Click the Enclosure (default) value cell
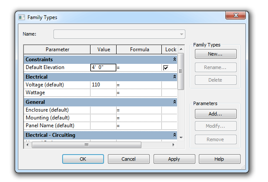268x182 pixels. tap(103, 110)
